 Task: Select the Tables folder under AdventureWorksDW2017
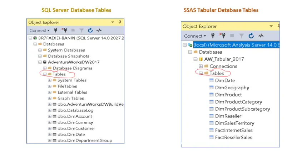[x=59, y=74]
